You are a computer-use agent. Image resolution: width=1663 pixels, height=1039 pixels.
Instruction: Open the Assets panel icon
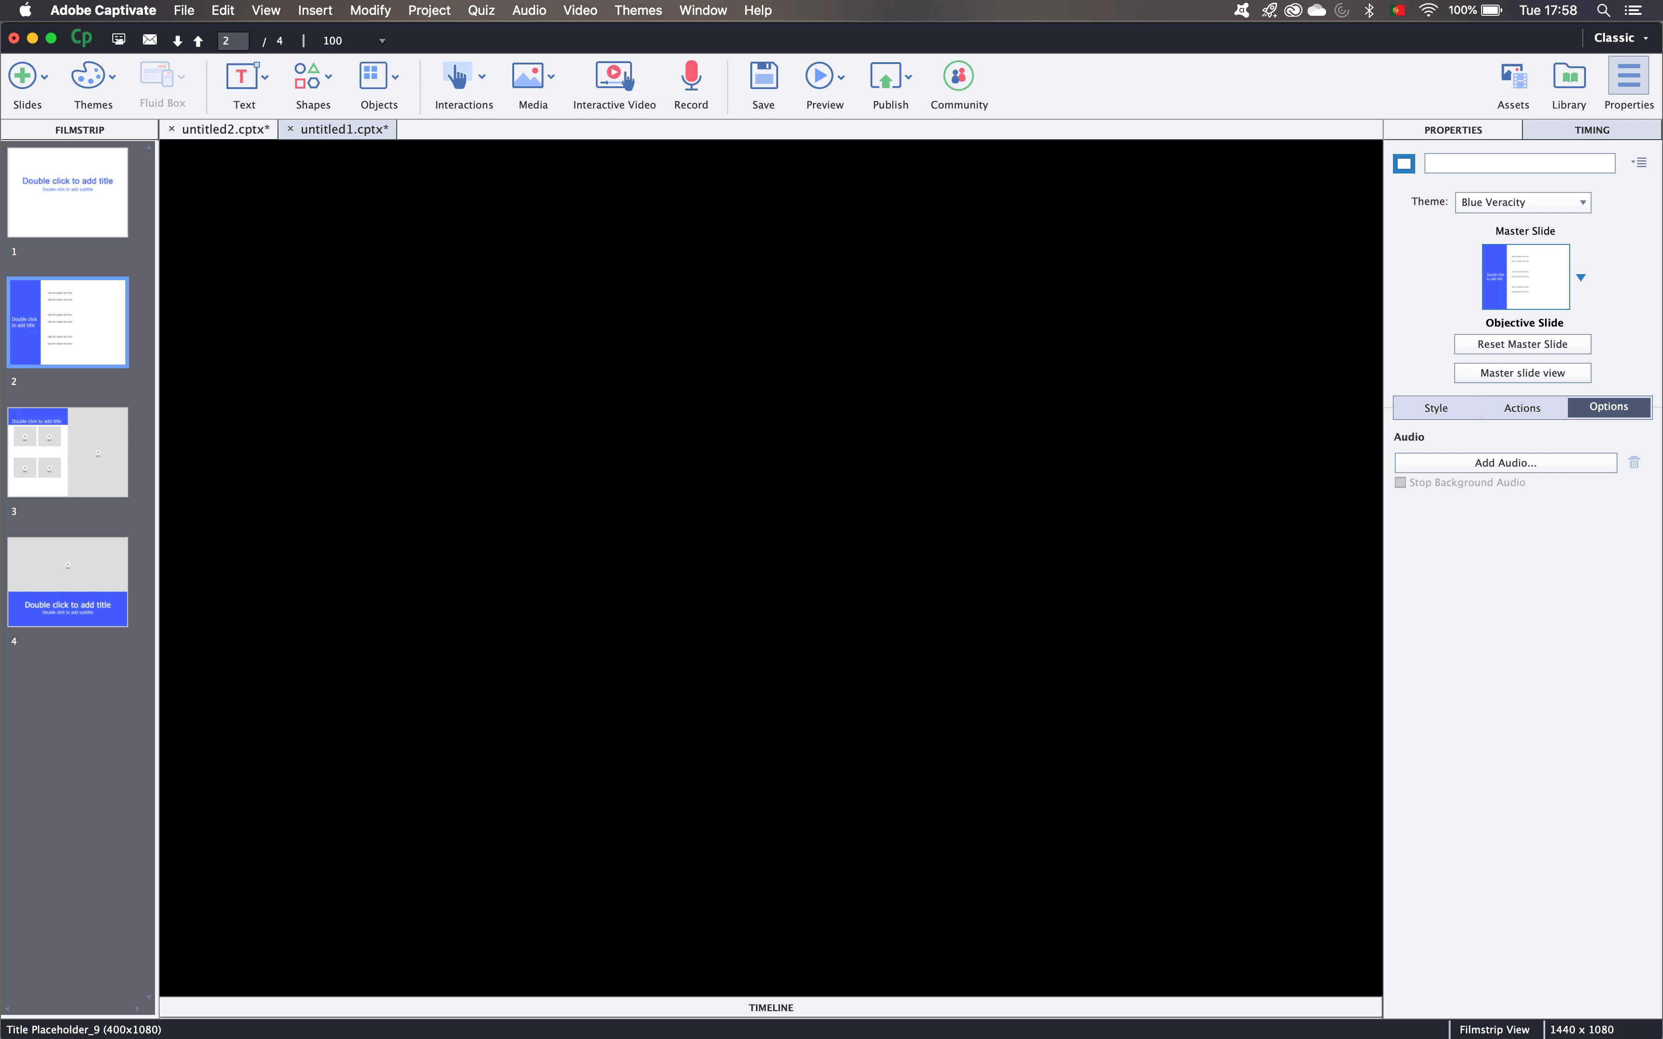click(x=1513, y=77)
